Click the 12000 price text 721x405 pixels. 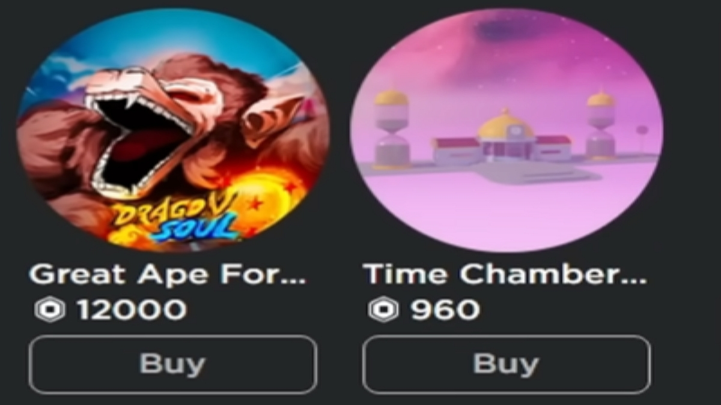132,310
